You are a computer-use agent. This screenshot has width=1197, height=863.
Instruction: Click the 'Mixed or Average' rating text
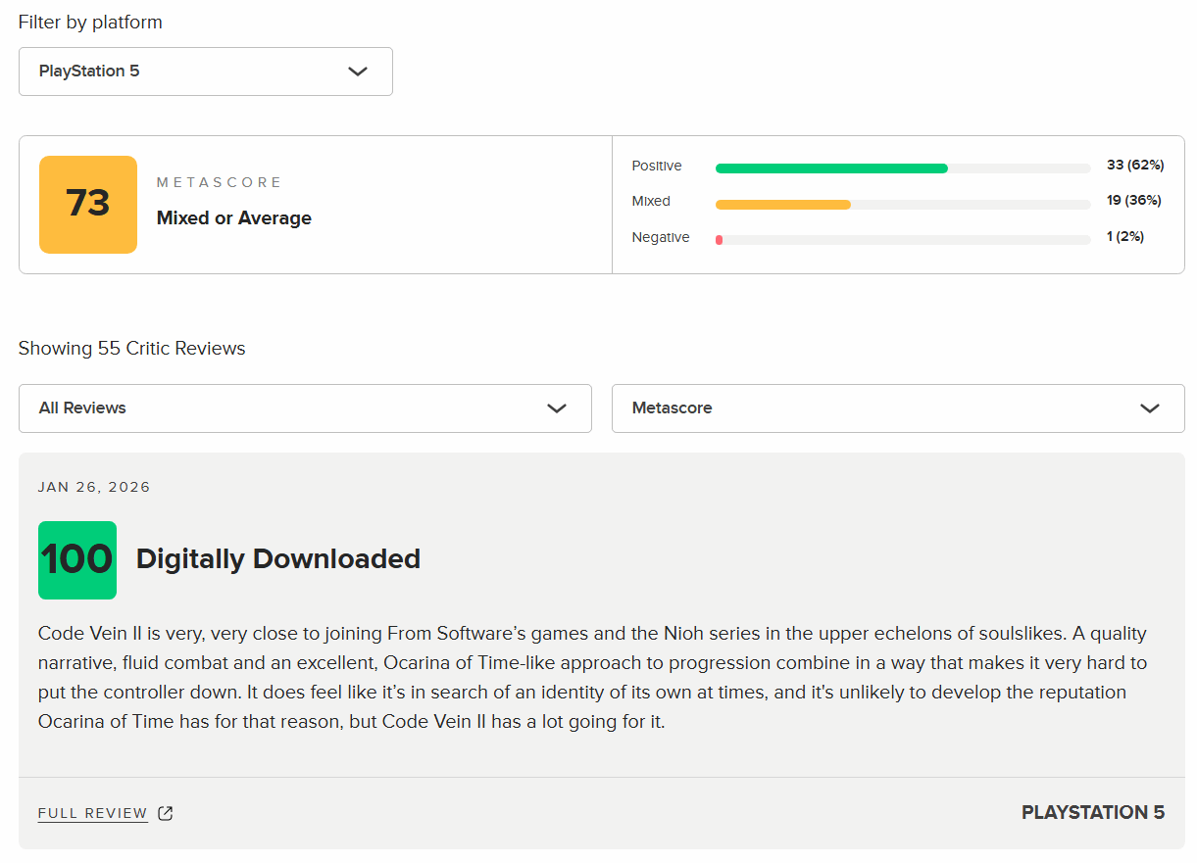(x=233, y=218)
